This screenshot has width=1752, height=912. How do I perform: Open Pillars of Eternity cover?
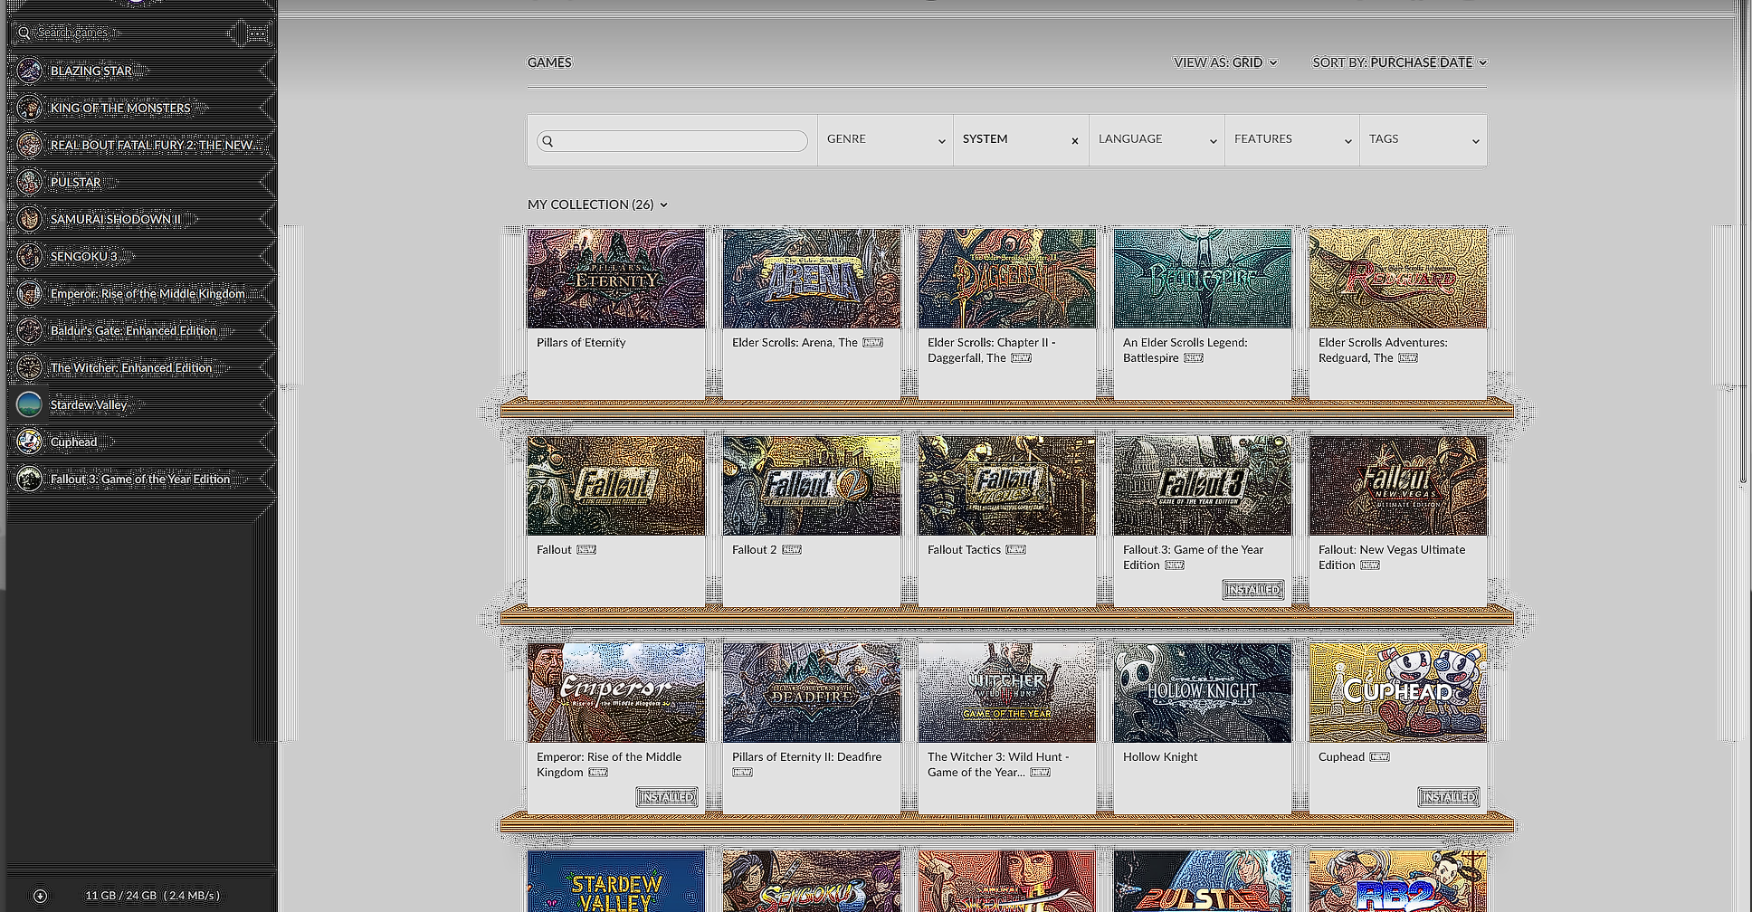[616, 279]
